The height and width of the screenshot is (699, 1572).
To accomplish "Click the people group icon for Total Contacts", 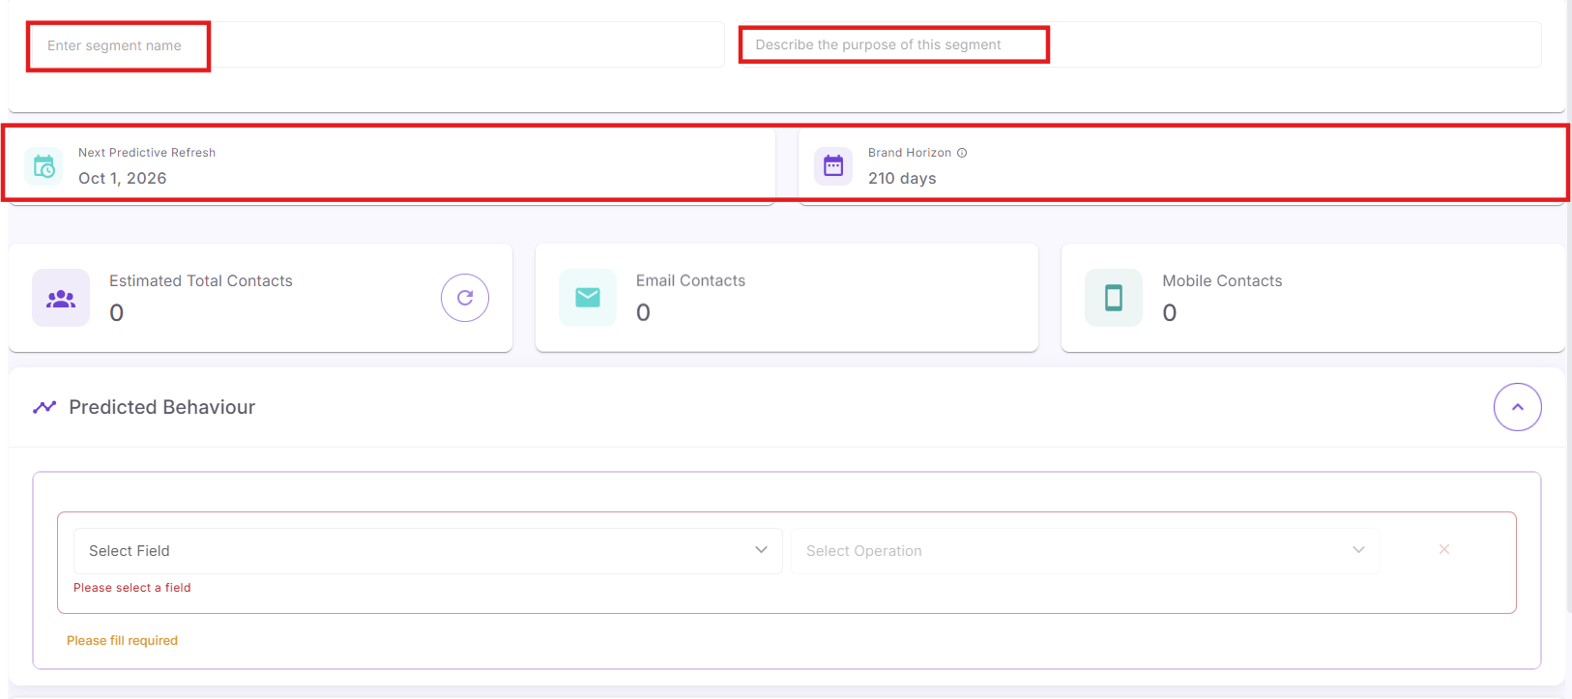I will pos(61,298).
